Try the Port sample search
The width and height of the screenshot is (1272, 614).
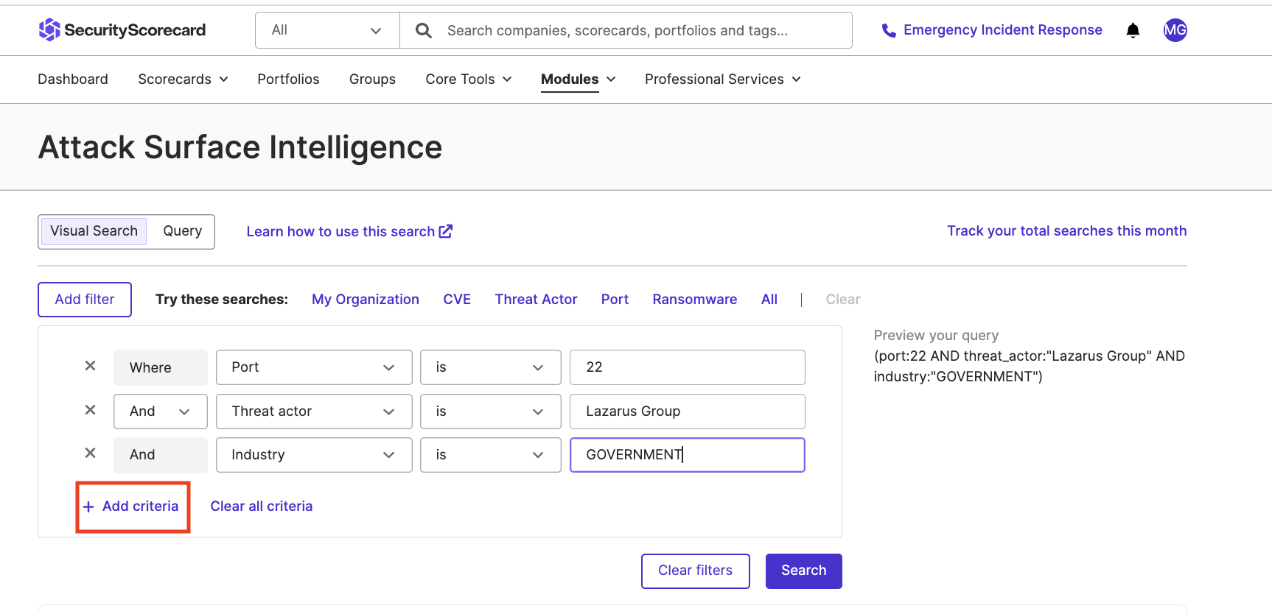(615, 300)
